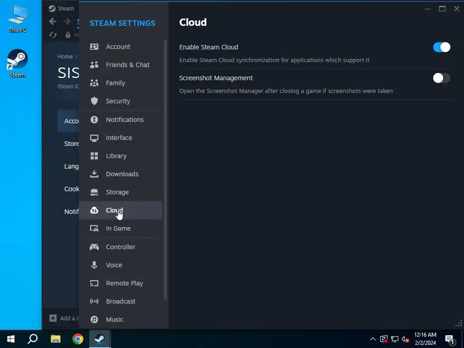Go to the Downloads settings
The height and width of the screenshot is (348, 464).
tap(121, 174)
